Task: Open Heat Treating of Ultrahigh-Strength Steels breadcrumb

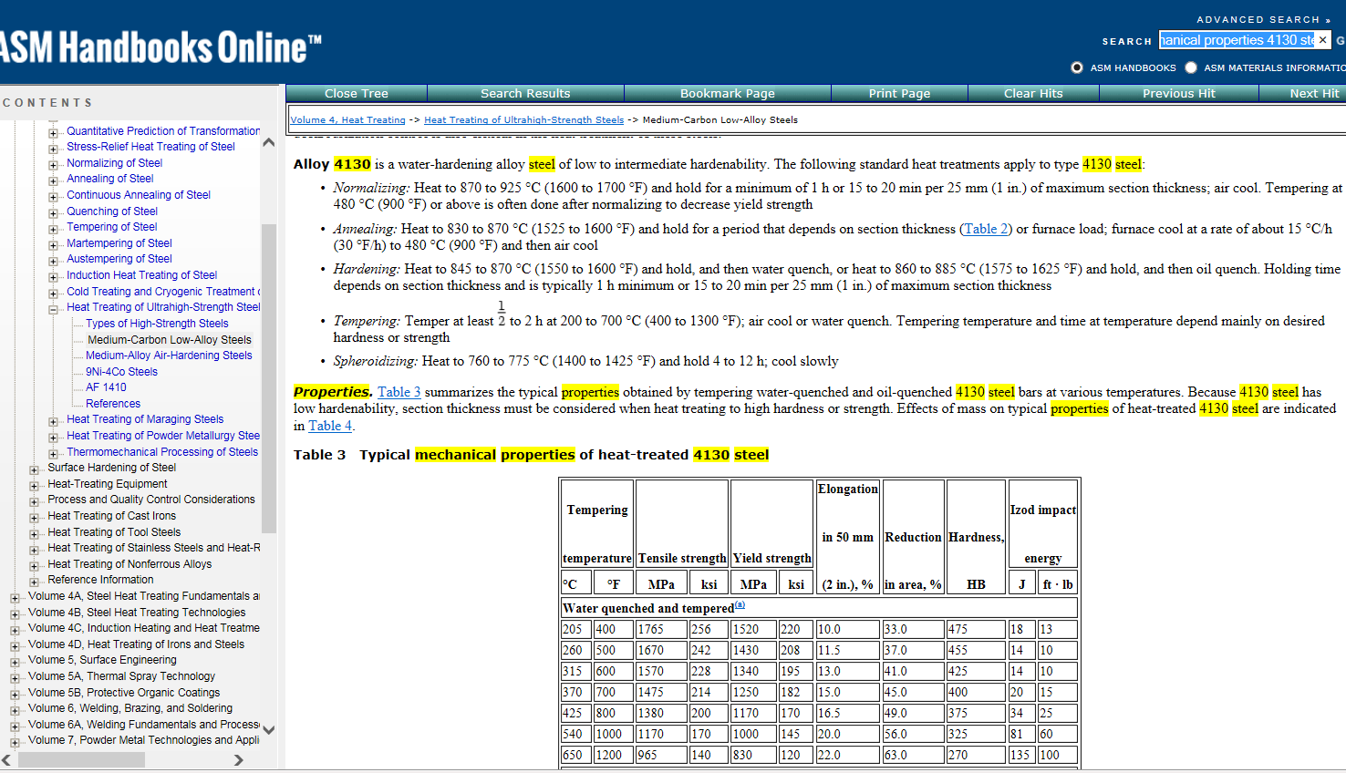Action: point(523,119)
